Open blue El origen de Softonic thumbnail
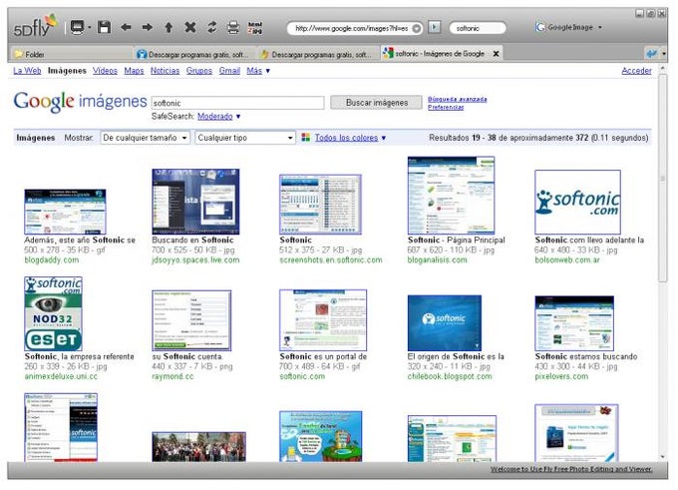 [x=444, y=323]
